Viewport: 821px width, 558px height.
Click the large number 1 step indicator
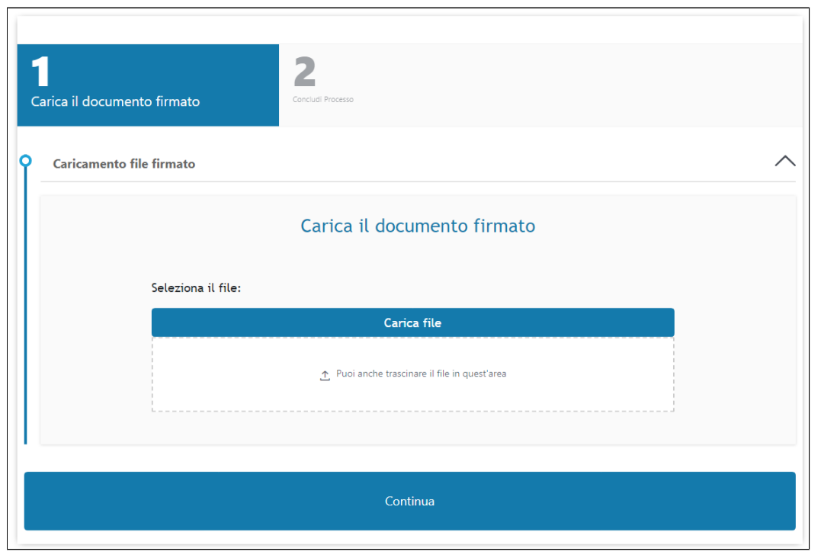click(40, 72)
